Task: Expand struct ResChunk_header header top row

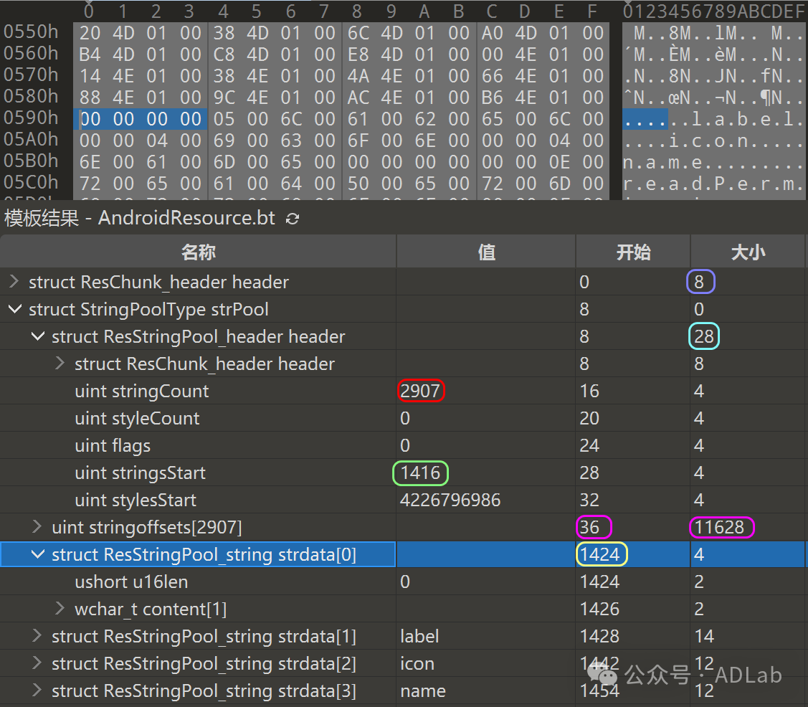Action: [14, 283]
